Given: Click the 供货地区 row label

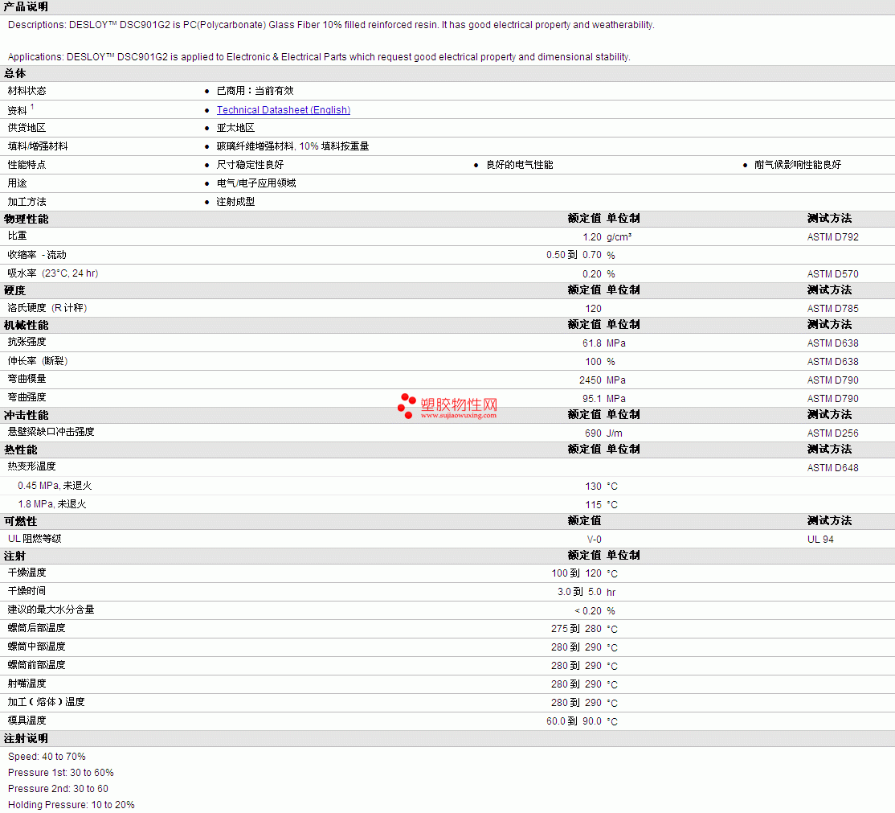Looking at the screenshot, I should coord(27,128).
